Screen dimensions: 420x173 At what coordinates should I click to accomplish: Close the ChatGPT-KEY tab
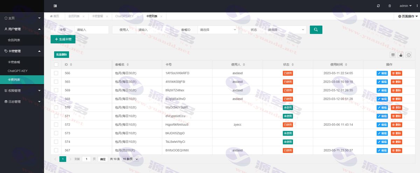(x=138, y=16)
